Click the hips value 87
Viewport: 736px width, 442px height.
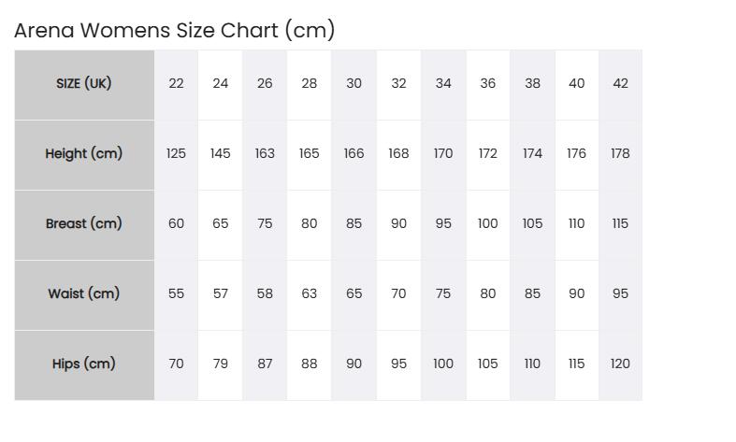[265, 365]
